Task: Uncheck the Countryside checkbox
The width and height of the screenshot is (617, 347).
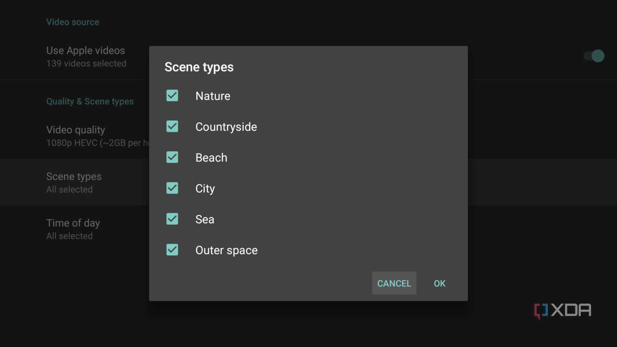Action: point(172,126)
